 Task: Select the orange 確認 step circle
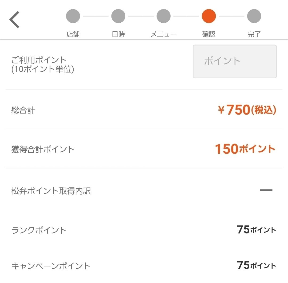(209, 16)
